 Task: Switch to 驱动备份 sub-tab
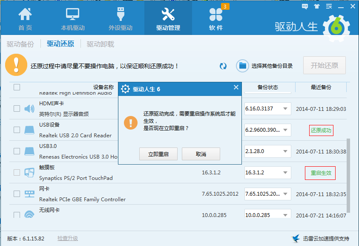20,44
